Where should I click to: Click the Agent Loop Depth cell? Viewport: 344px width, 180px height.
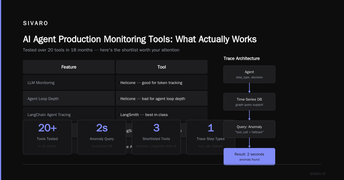69,99
